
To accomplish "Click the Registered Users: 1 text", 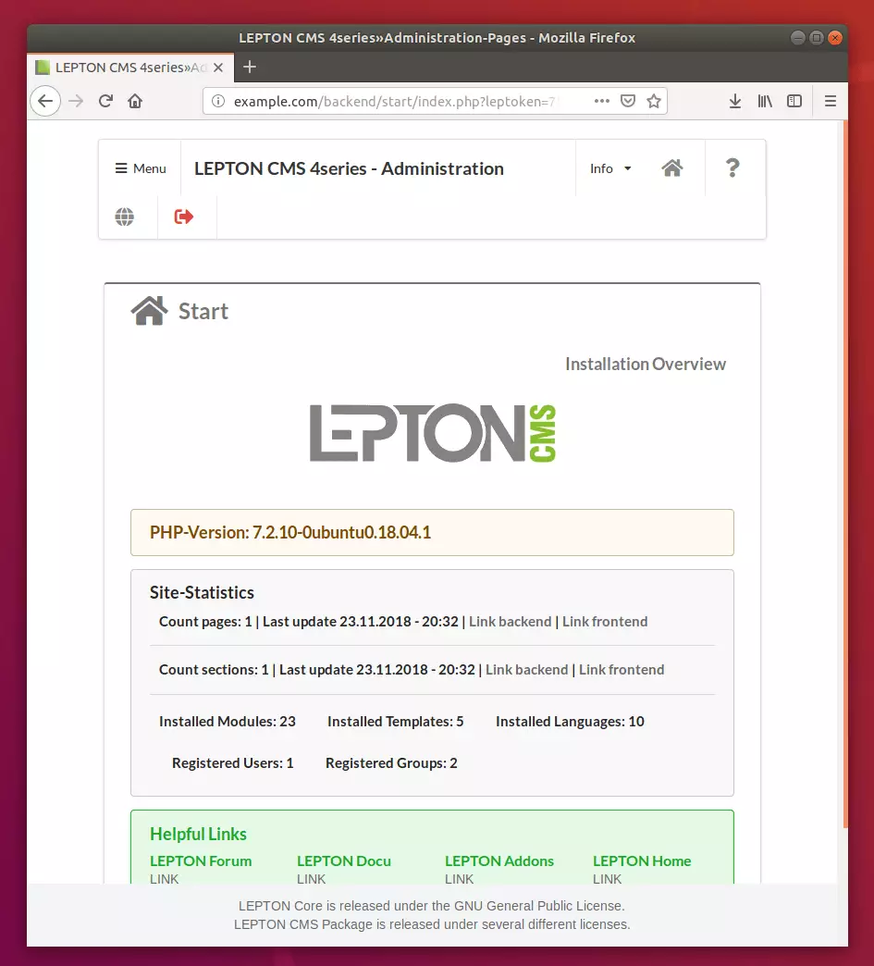I will point(233,763).
